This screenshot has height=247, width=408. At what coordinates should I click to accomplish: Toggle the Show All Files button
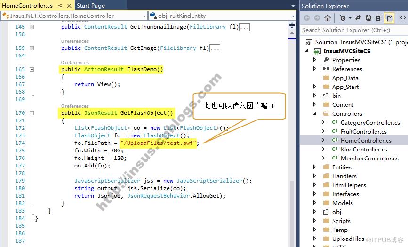[389, 18]
